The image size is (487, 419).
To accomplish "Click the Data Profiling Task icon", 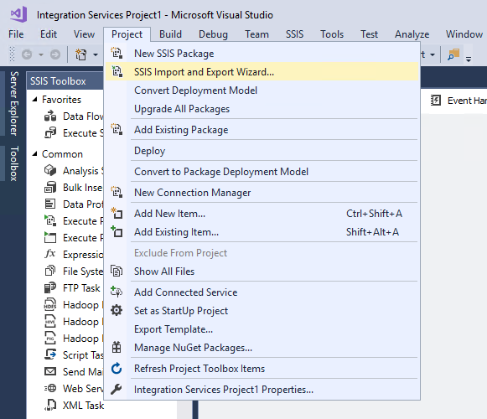I will coord(50,204).
